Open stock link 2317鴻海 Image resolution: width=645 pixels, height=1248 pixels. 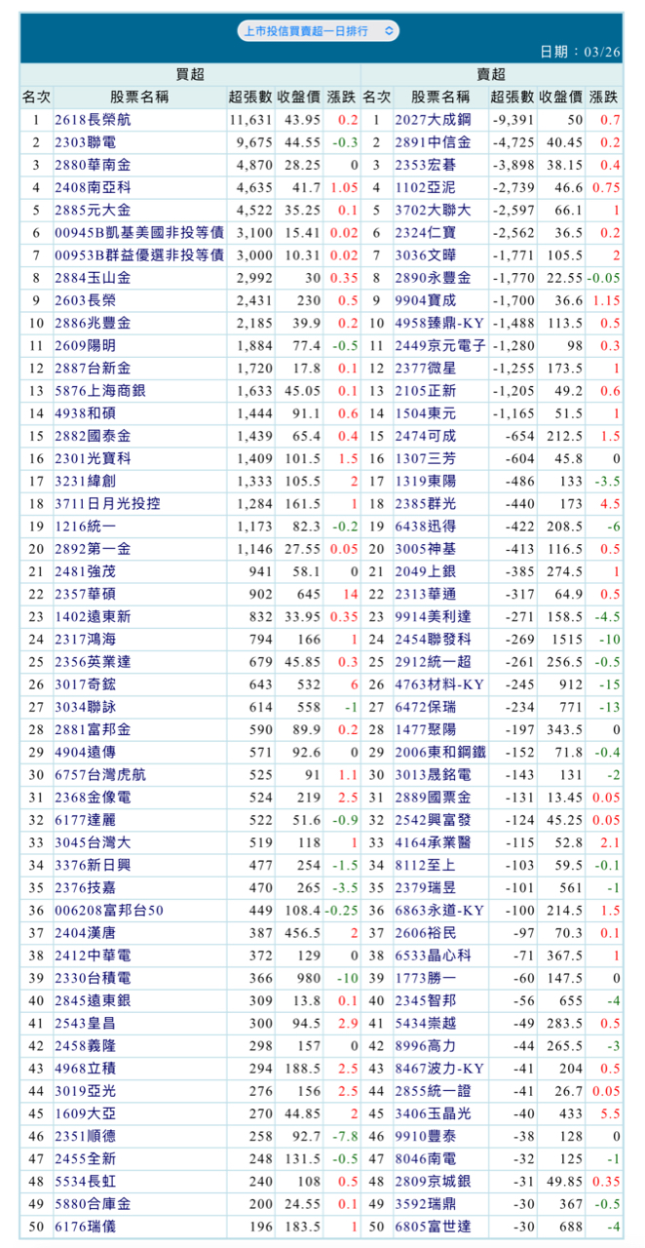tap(84, 640)
